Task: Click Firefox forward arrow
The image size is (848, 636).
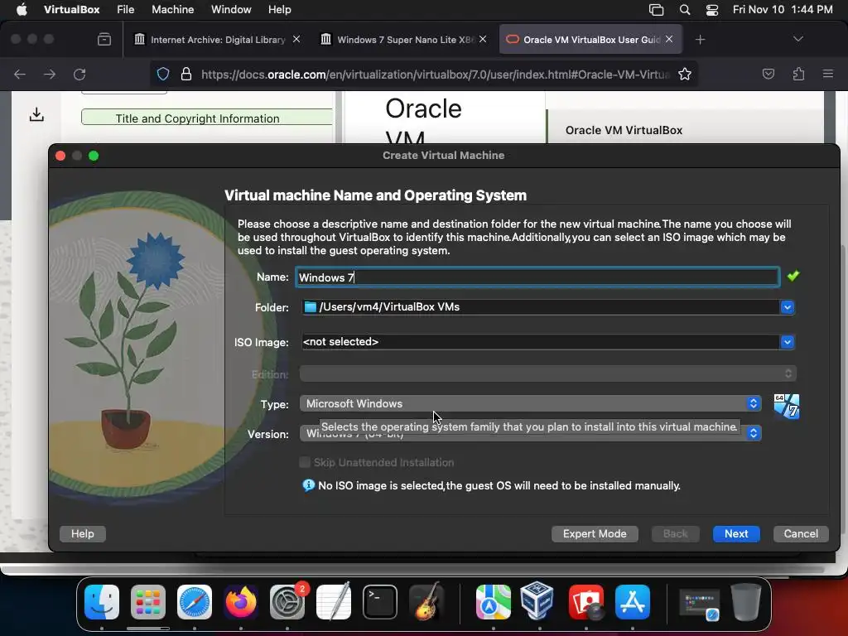Action: [49, 74]
